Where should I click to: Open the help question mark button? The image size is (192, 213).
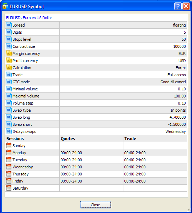(178, 6)
